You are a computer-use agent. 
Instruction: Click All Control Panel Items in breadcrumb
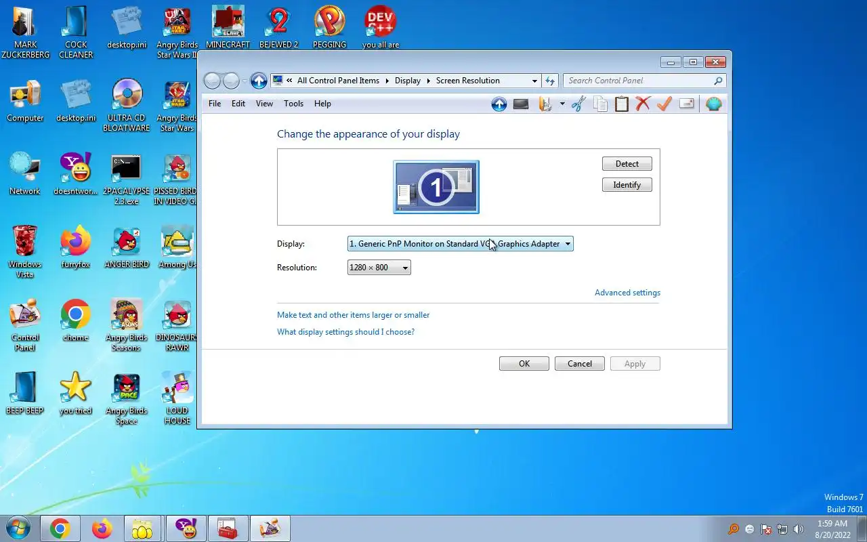(338, 81)
